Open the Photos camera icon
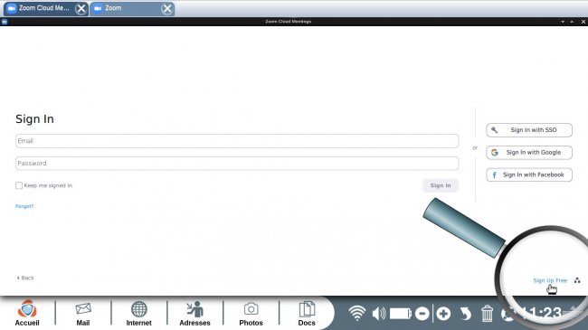This screenshot has height=330, width=588. [251, 313]
